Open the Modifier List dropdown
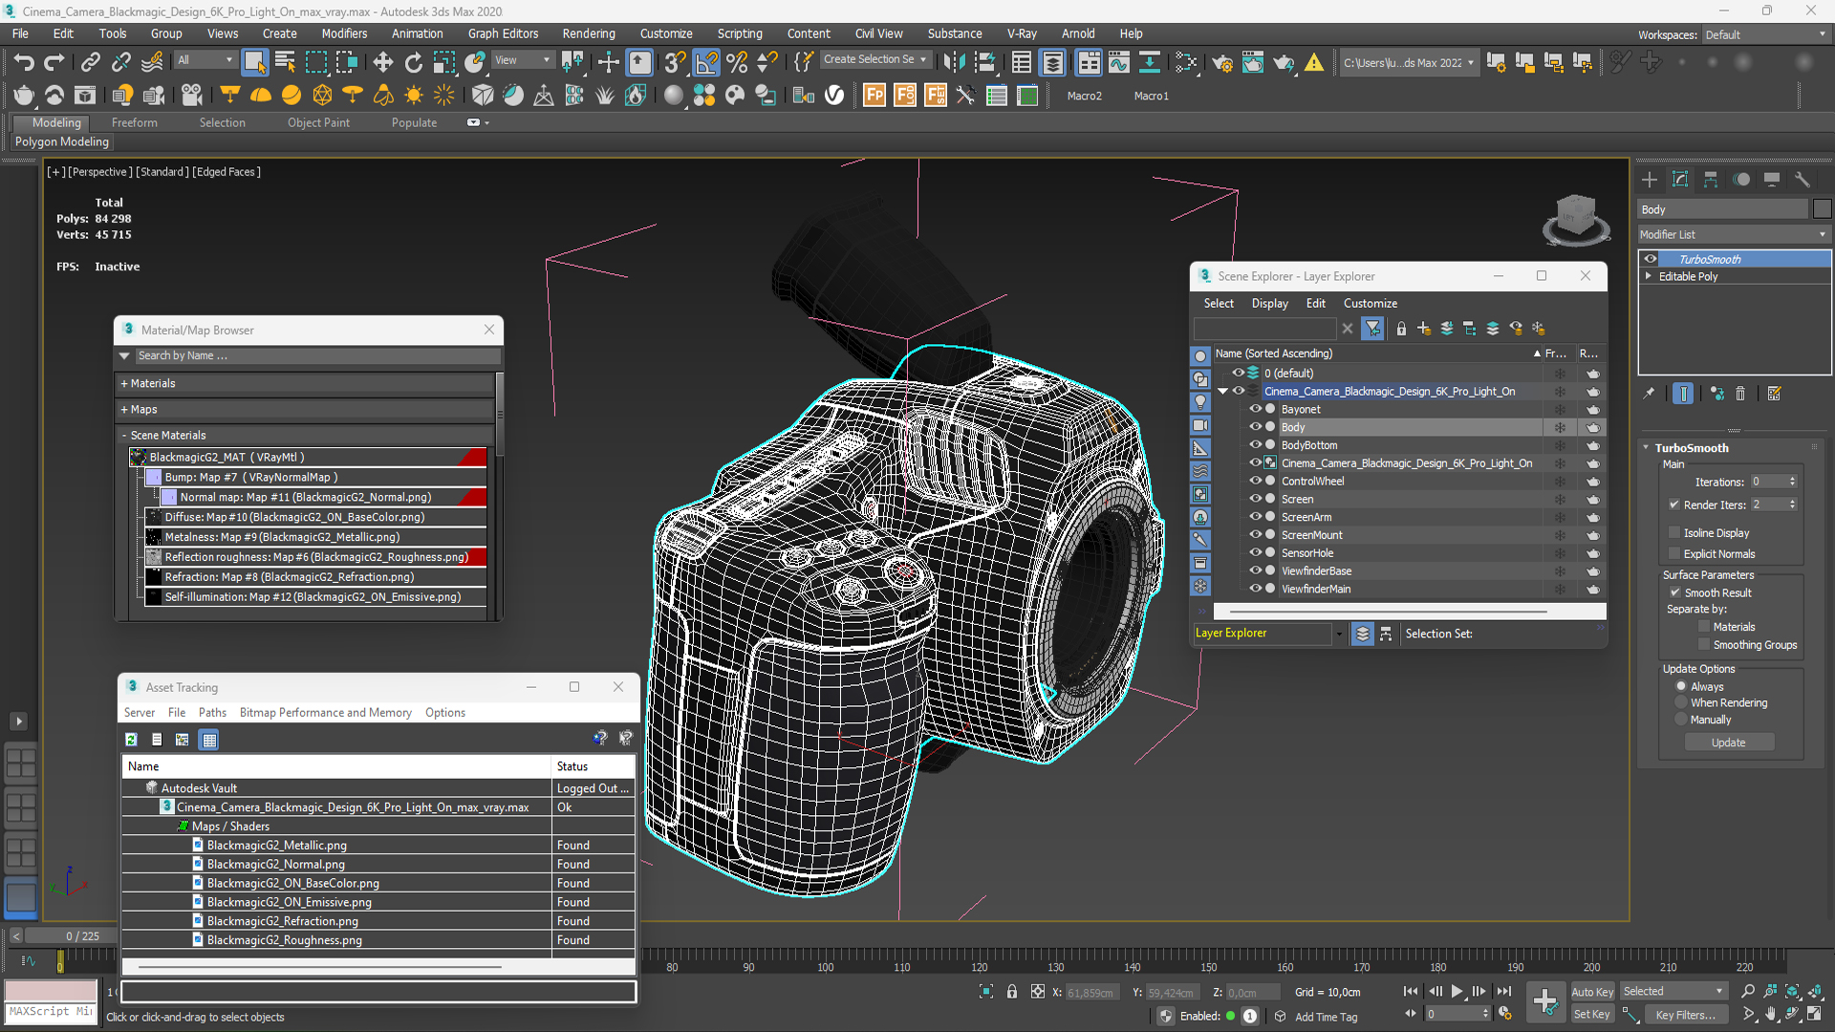1835x1032 pixels. [x=1734, y=234]
